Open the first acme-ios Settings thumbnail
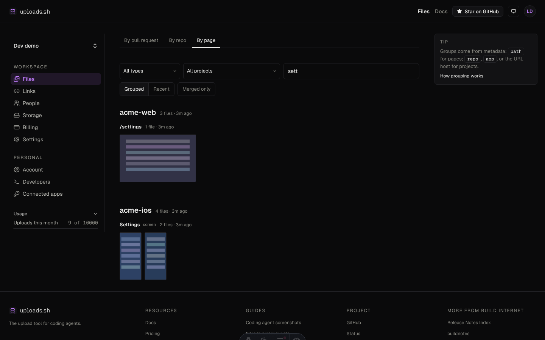The height and width of the screenshot is (340, 545). coord(131,256)
